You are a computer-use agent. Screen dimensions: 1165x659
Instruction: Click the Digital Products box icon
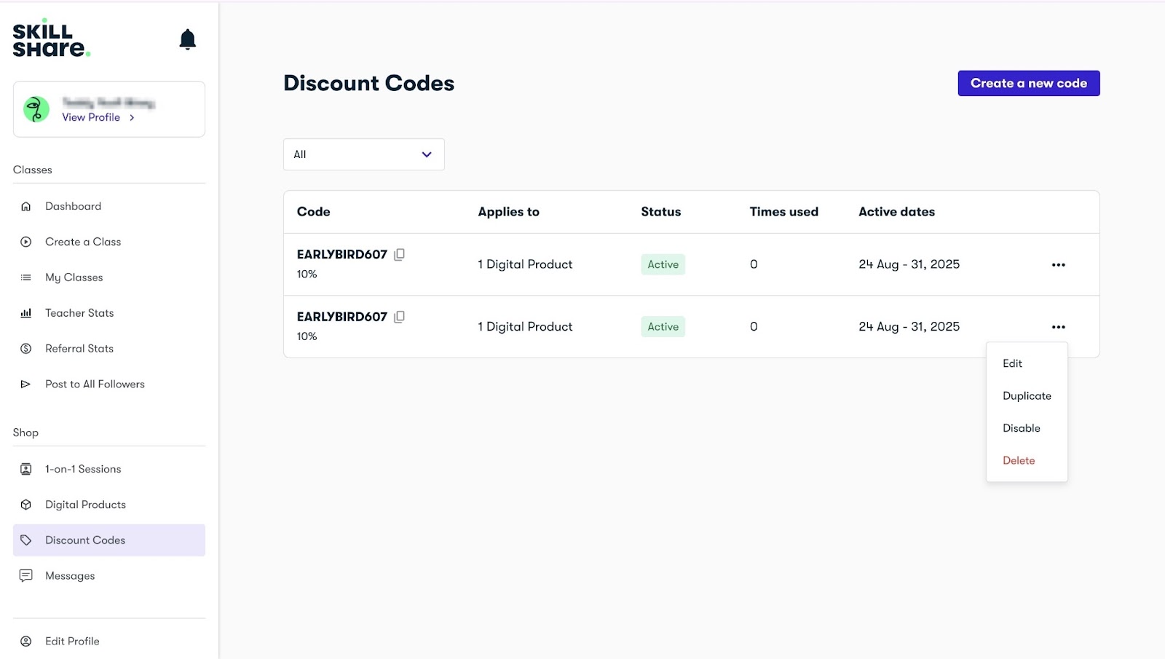[x=26, y=505]
